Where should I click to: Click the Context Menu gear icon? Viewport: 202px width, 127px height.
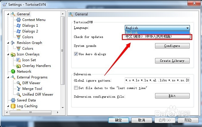coord(19,20)
